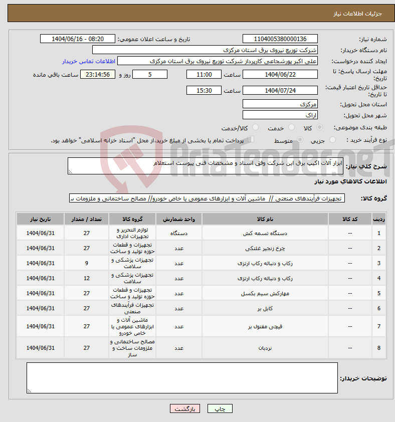Click the 15:30 time field
The width and height of the screenshot is (395, 422).
[204, 90]
